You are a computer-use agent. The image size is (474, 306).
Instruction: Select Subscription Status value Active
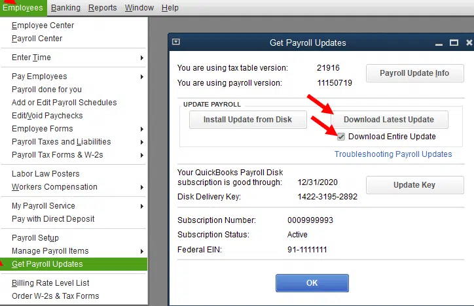(x=297, y=235)
